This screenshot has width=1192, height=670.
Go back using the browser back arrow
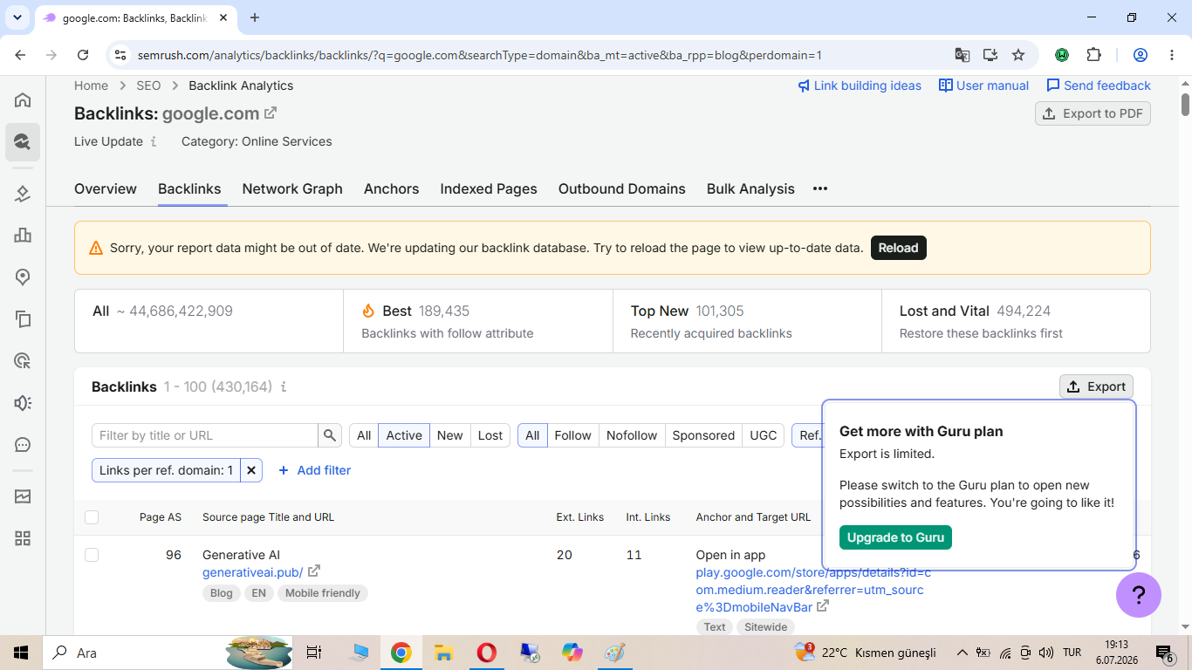click(x=21, y=55)
